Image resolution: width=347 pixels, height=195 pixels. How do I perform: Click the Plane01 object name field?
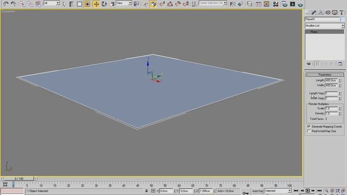[x=322, y=19]
